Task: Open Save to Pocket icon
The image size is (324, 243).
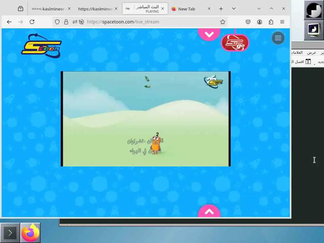Action: tap(248, 22)
